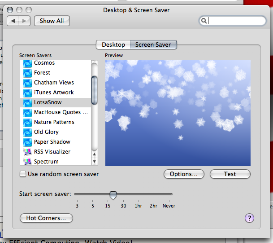Go back with the left arrow button
The height and width of the screenshot is (243, 273).
tap(13, 21)
